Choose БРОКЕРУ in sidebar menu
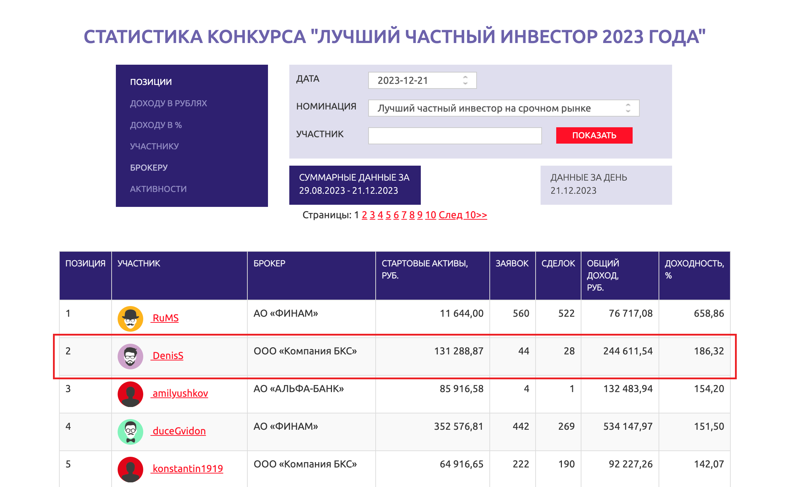 click(x=149, y=168)
